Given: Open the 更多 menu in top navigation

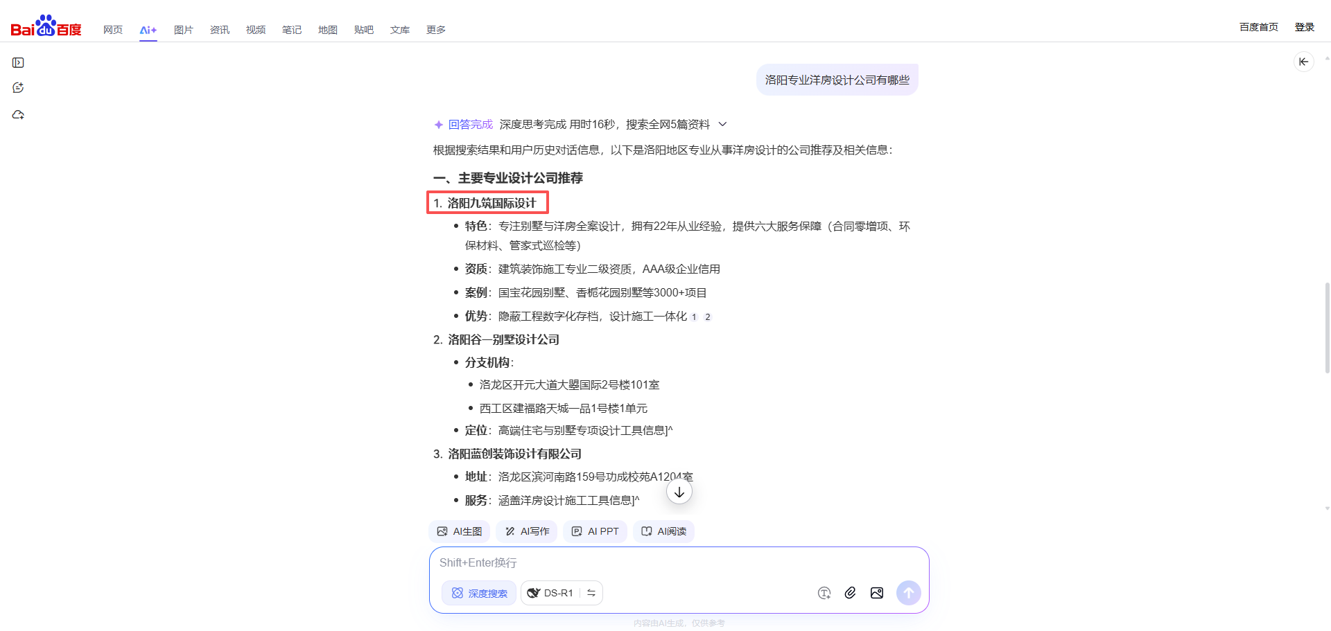Looking at the screenshot, I should tap(435, 30).
